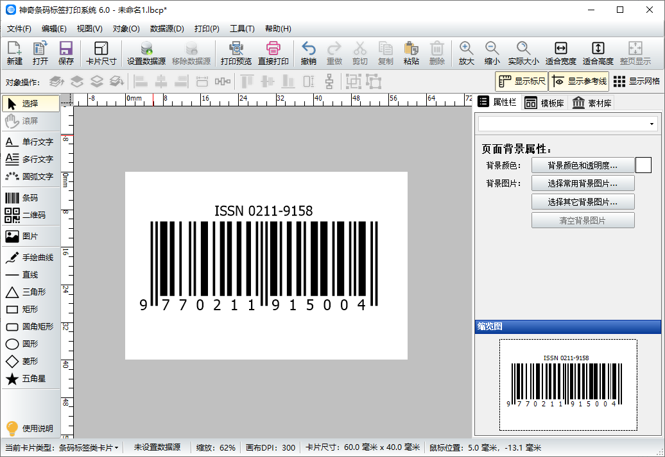
Task: Save the label using 保存
Action: [x=66, y=53]
